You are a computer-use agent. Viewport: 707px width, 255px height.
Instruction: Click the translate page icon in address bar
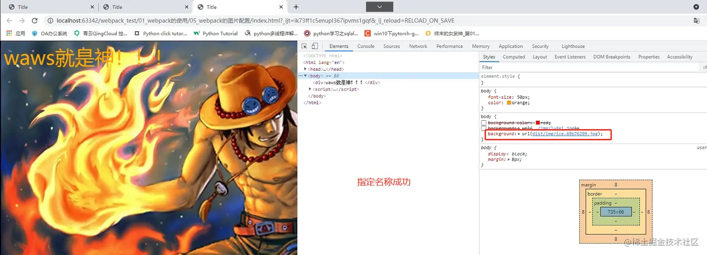coord(696,21)
